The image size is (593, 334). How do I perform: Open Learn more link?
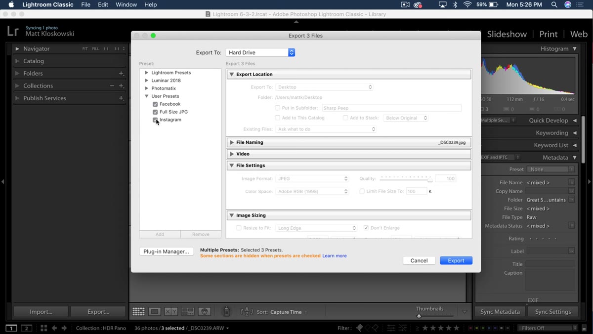tap(335, 256)
